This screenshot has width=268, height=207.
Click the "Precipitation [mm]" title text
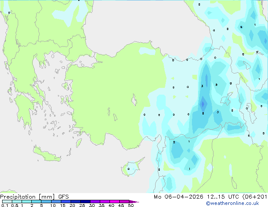27,197
